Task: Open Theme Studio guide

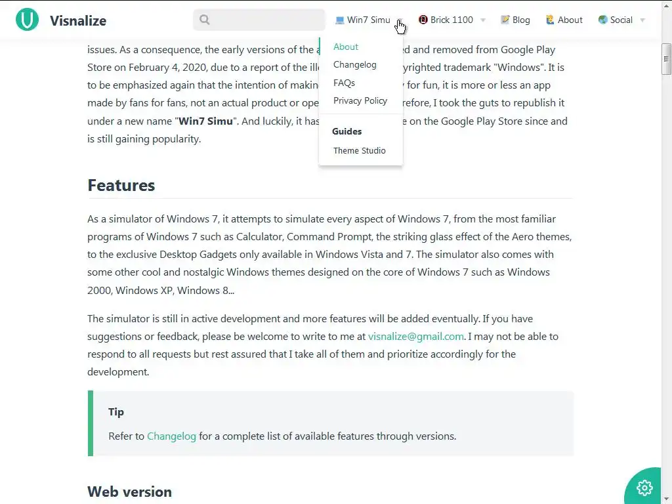Action: [359, 150]
